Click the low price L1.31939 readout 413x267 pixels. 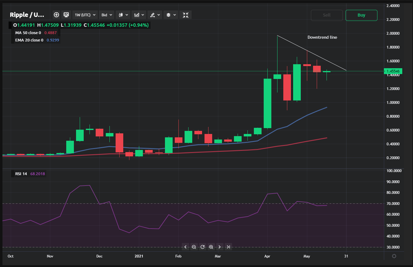71,25
